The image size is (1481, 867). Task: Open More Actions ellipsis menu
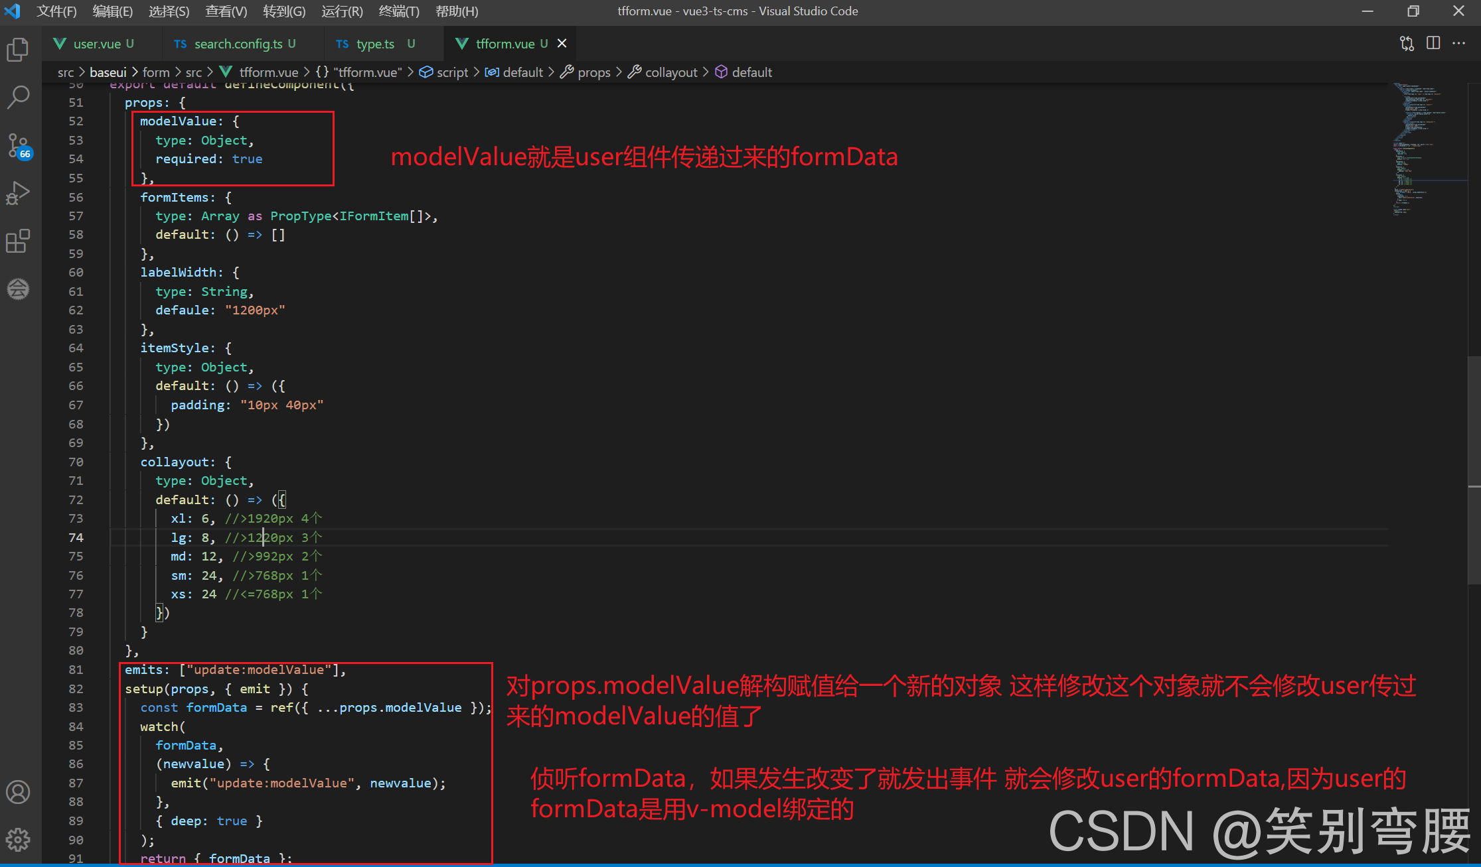1458,44
